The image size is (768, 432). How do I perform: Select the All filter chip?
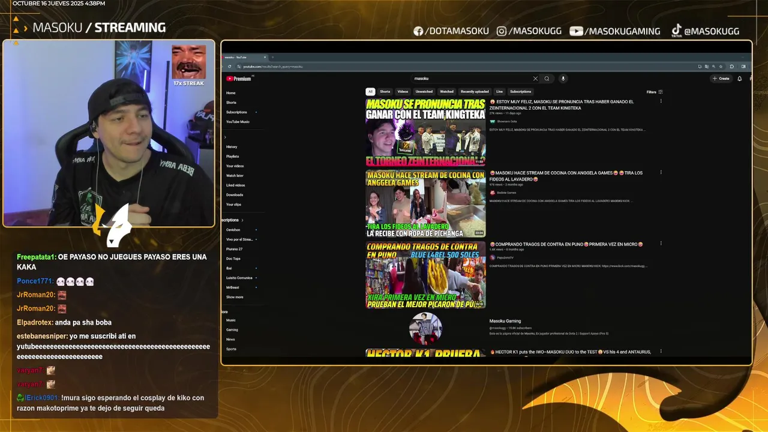[370, 92]
